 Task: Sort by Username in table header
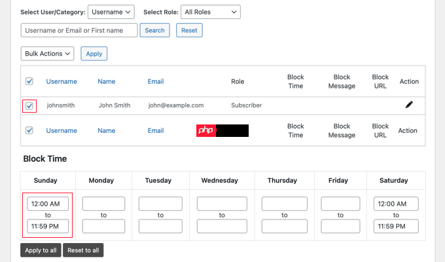pyautogui.click(x=62, y=82)
